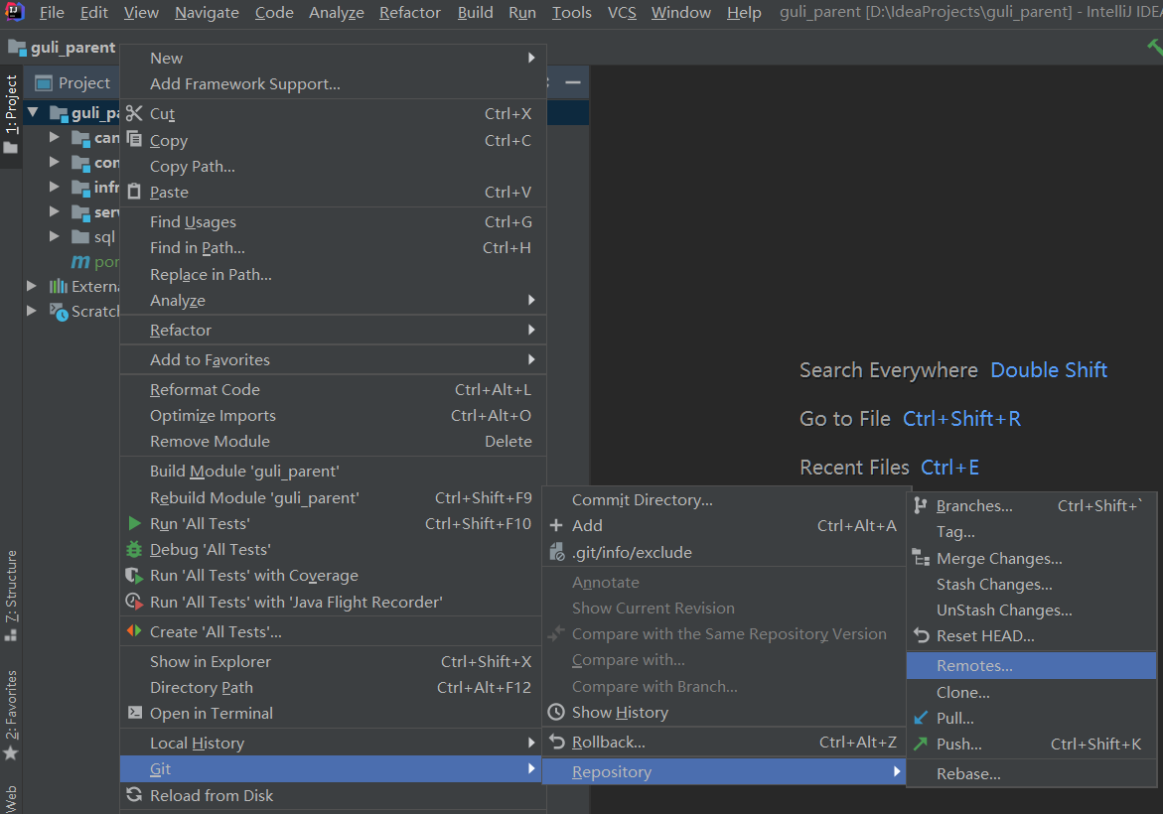1163x814 pixels.
Task: Click the IntelliJ IDEA logo icon
Action: [15, 11]
